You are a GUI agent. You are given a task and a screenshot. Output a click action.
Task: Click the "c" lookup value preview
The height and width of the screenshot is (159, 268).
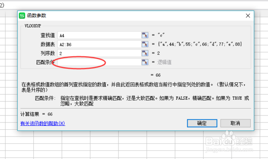coord(161,35)
